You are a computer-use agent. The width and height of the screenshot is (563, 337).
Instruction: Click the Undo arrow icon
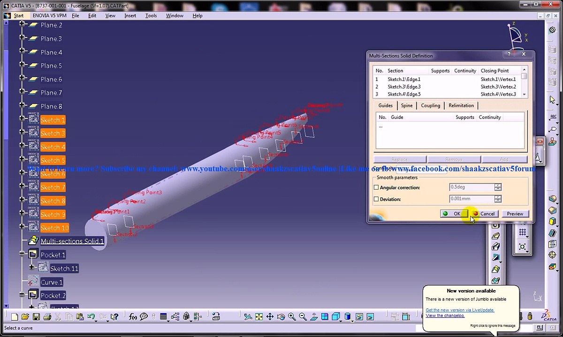point(91,317)
